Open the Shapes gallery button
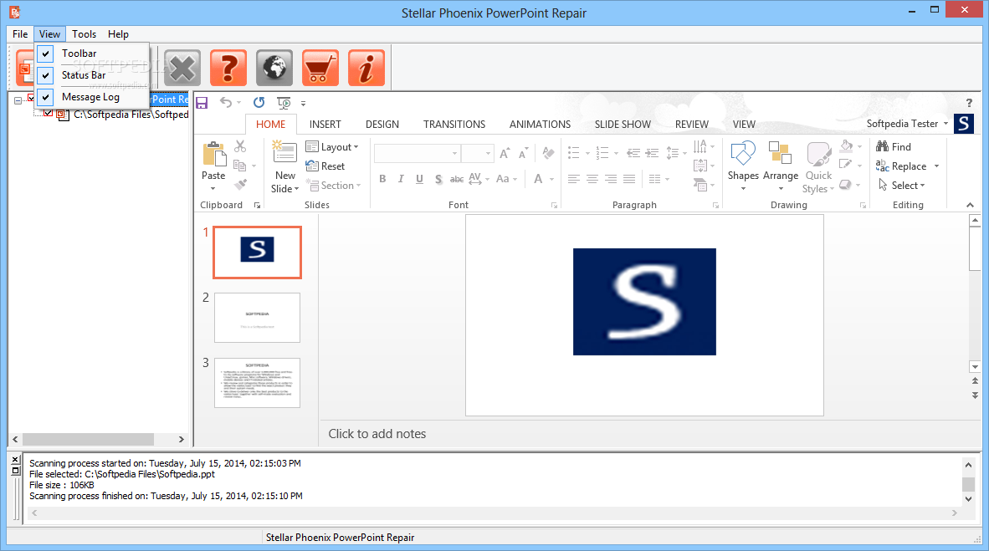The height and width of the screenshot is (551, 989). pyautogui.click(x=743, y=166)
